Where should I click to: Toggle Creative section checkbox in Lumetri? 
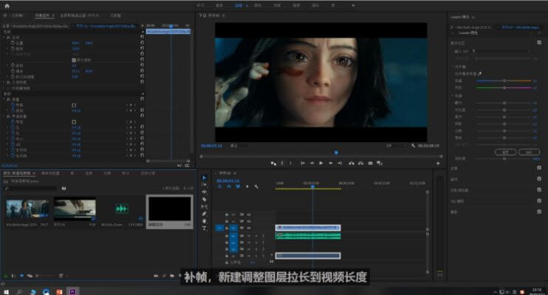(539, 168)
